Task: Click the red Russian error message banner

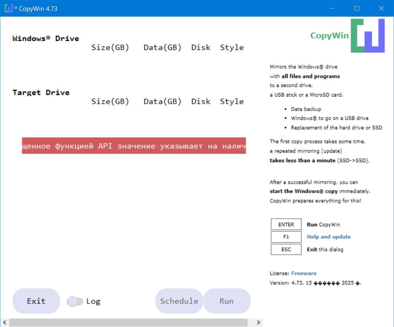Action: tap(134, 146)
